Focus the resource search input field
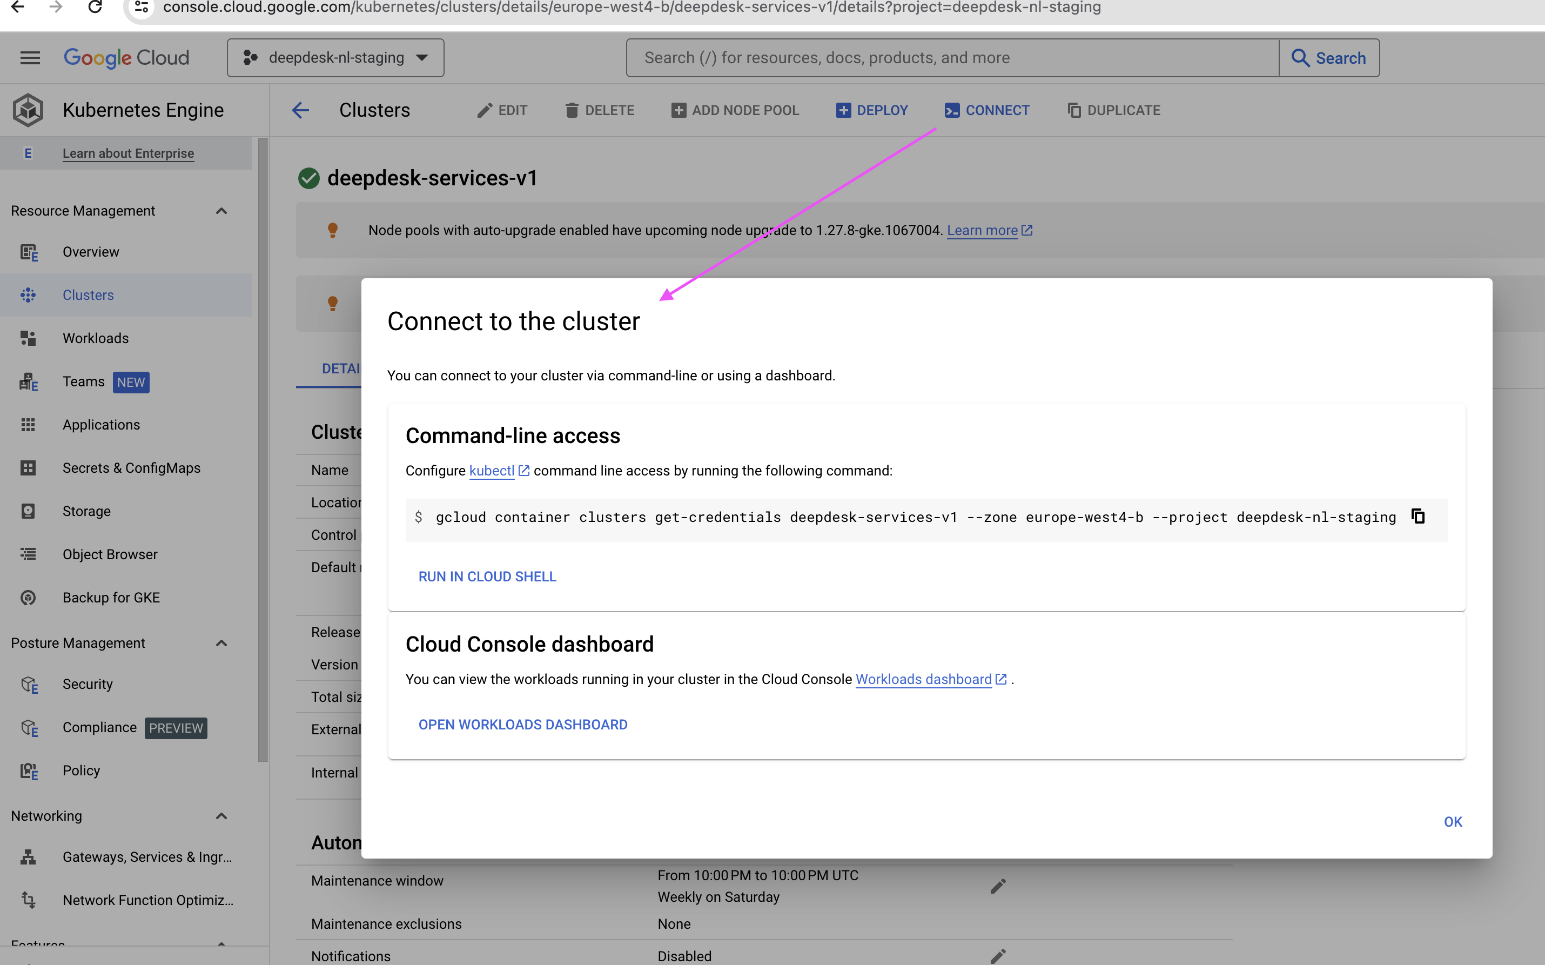 coord(952,57)
